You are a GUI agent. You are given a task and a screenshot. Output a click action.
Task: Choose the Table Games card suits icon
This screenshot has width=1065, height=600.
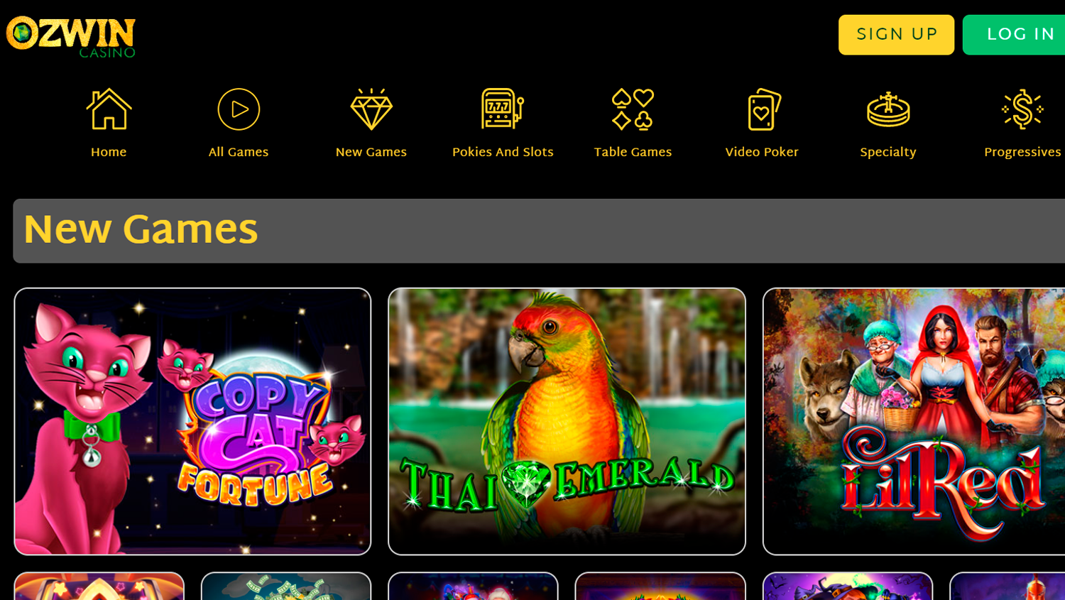[x=633, y=109]
